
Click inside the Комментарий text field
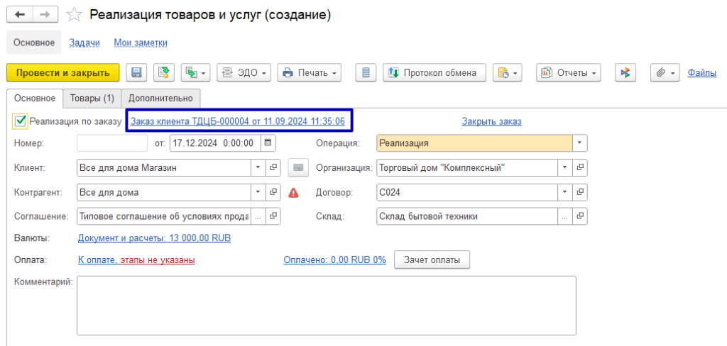(x=326, y=305)
